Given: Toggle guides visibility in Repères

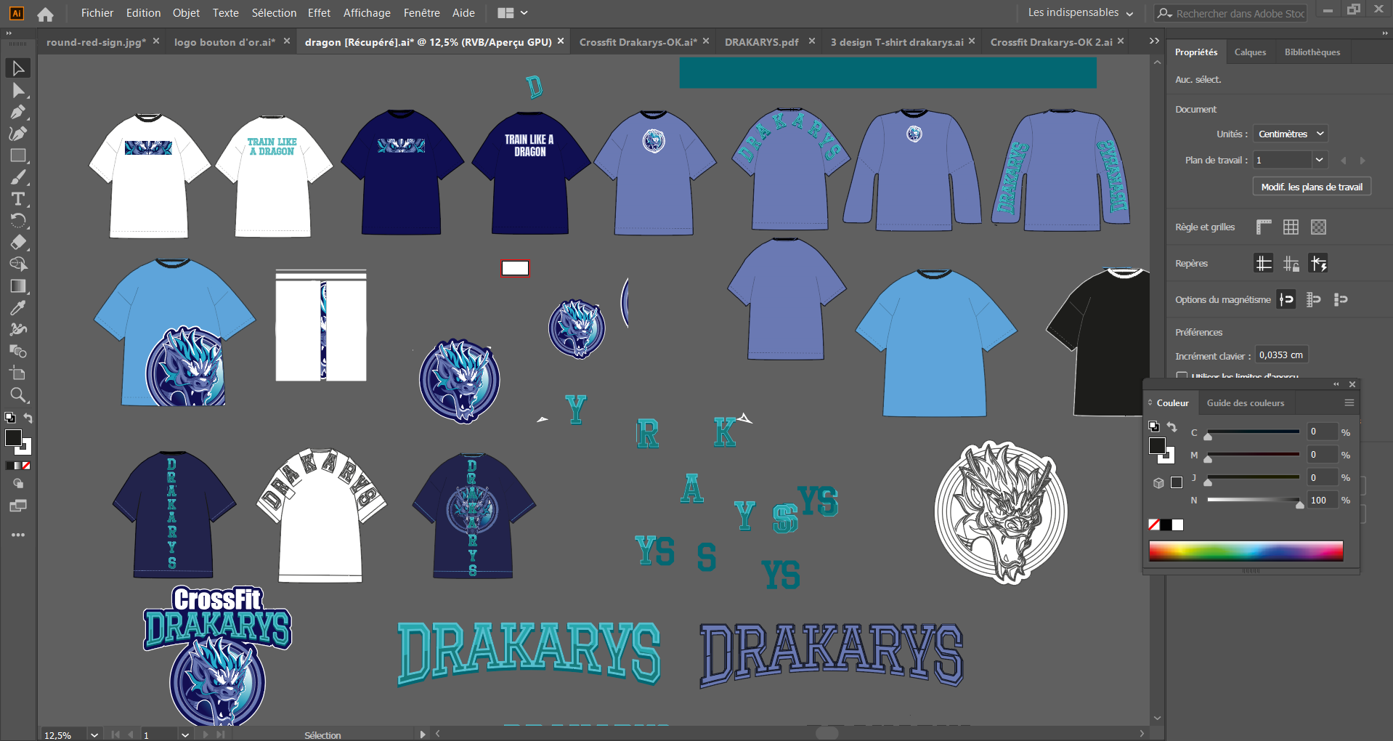Looking at the screenshot, I should click(x=1264, y=263).
